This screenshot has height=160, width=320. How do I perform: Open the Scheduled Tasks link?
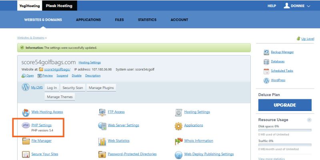(282, 71)
